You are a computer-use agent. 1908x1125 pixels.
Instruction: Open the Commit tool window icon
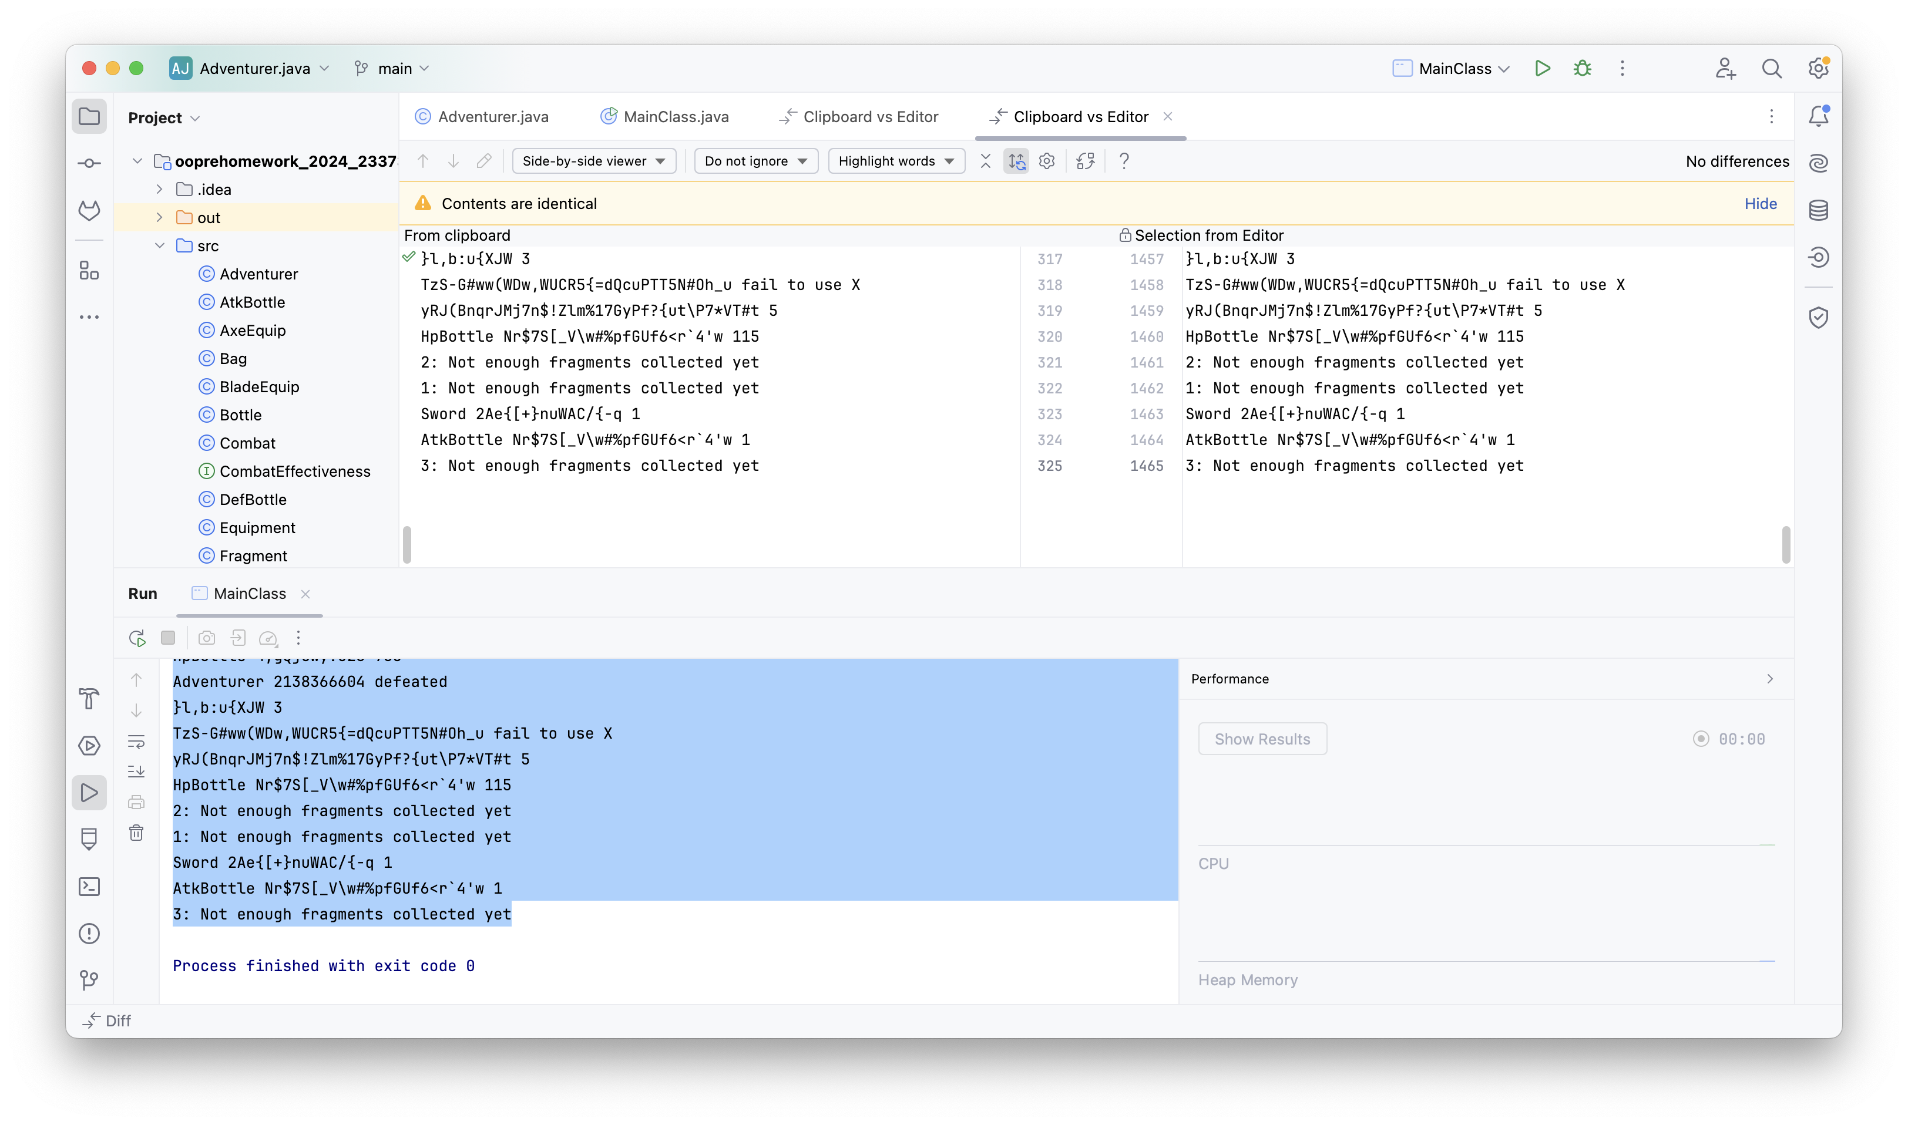89,163
